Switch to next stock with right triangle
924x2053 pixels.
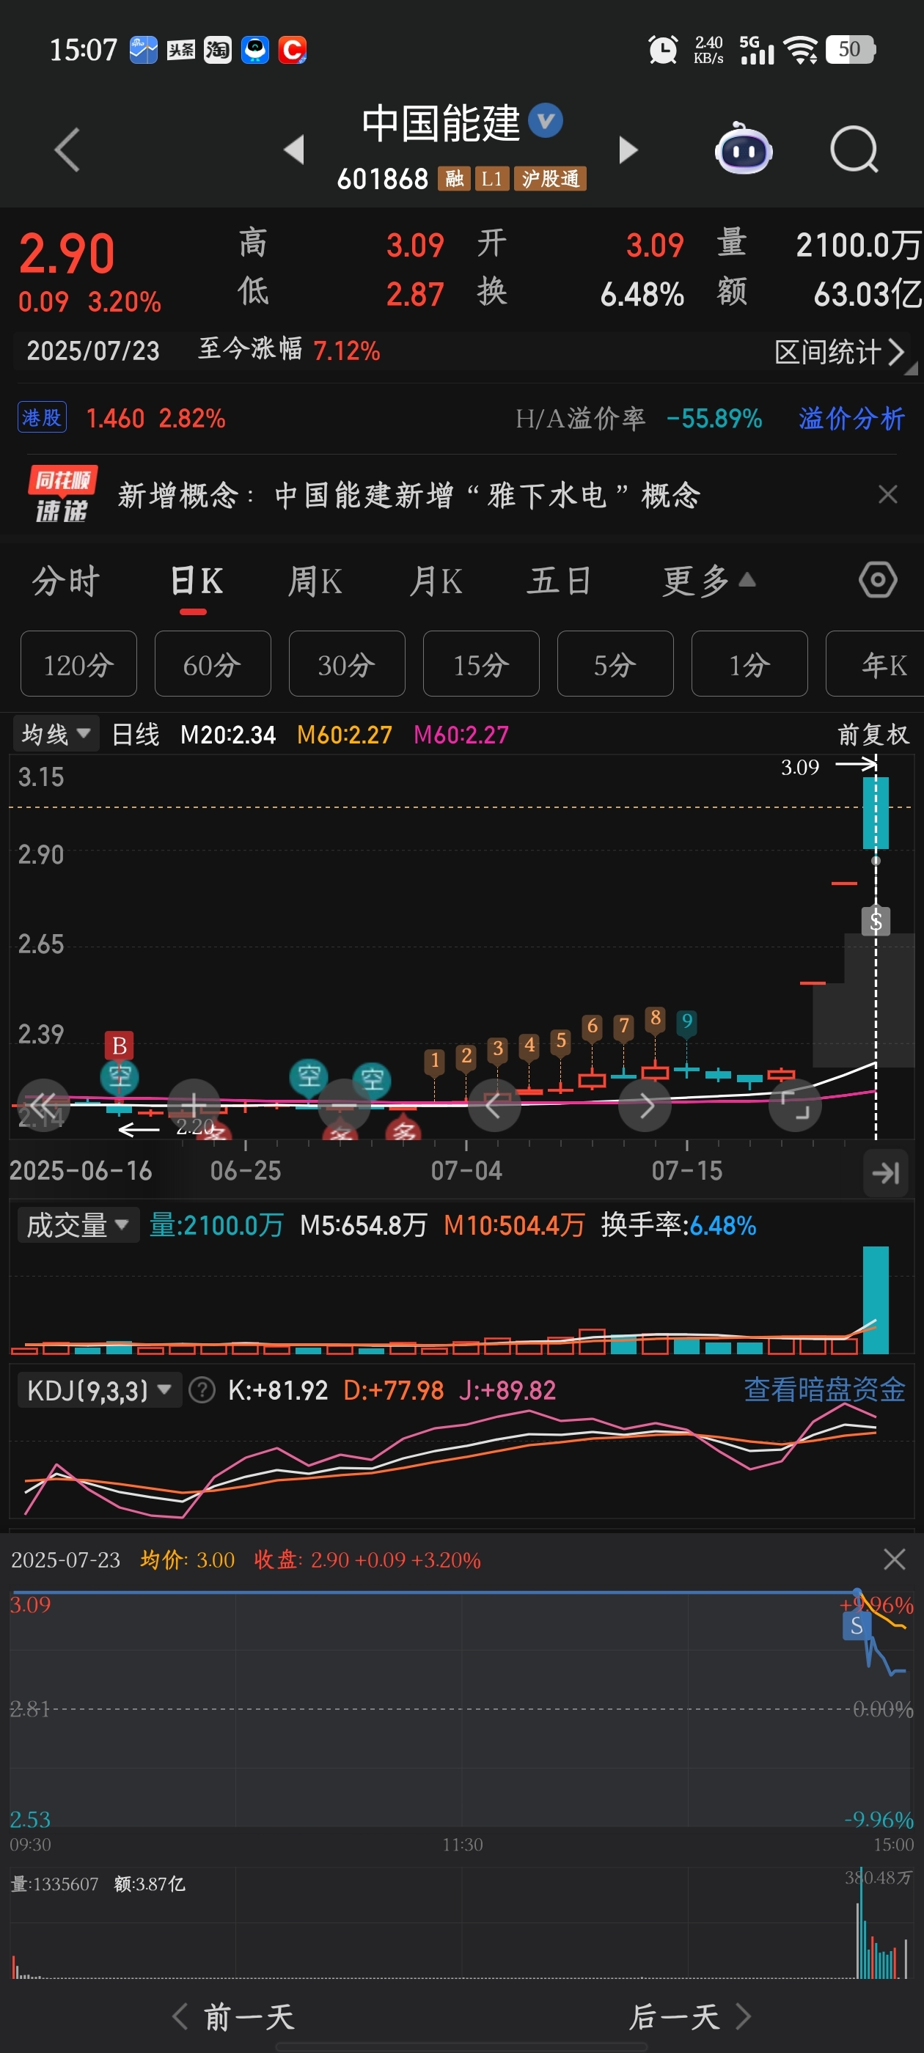pos(628,149)
